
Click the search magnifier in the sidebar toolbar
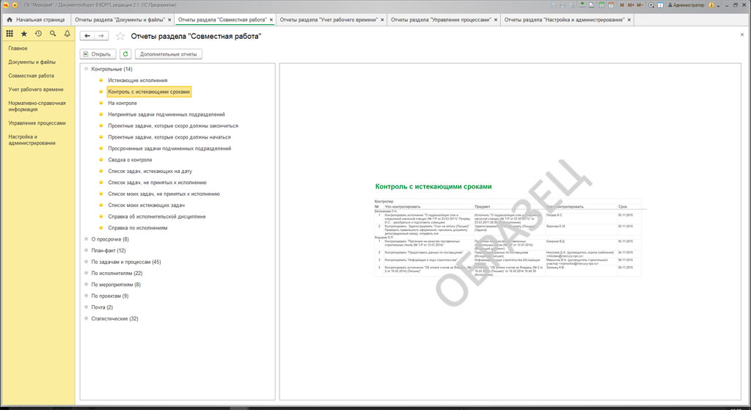(53, 34)
